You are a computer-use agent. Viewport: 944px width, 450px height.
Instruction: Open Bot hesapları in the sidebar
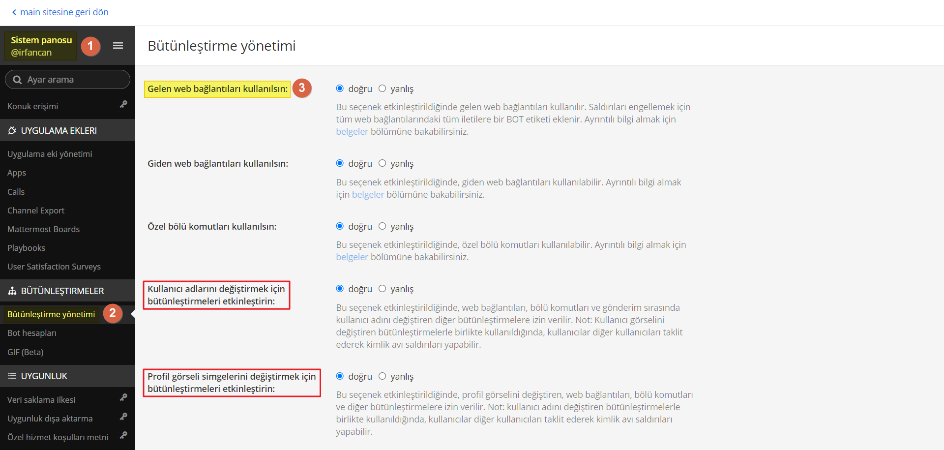click(32, 333)
